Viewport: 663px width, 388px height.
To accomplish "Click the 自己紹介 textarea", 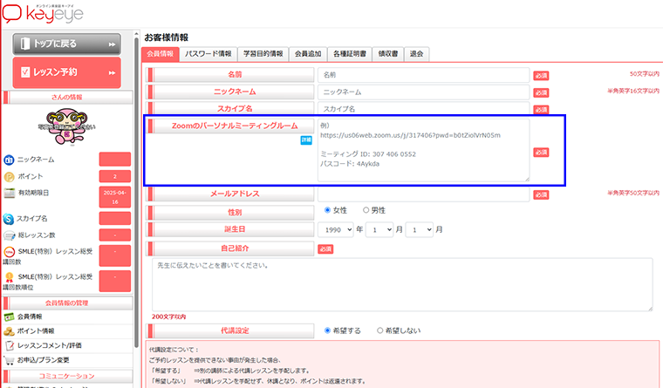I will coord(402,284).
